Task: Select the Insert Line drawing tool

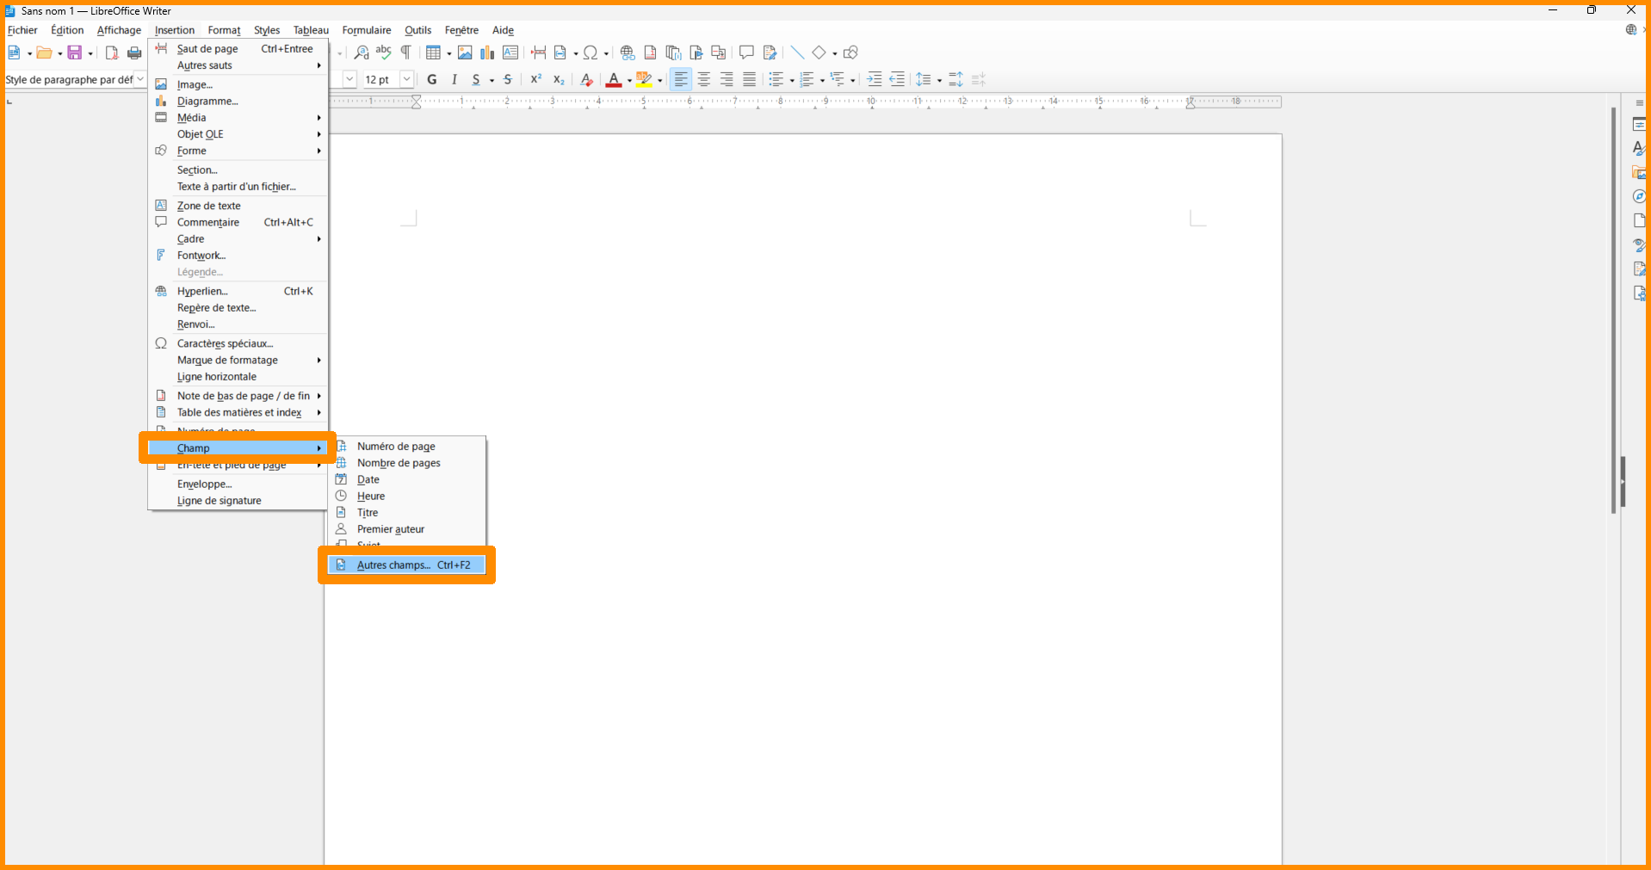Action: 797,53
